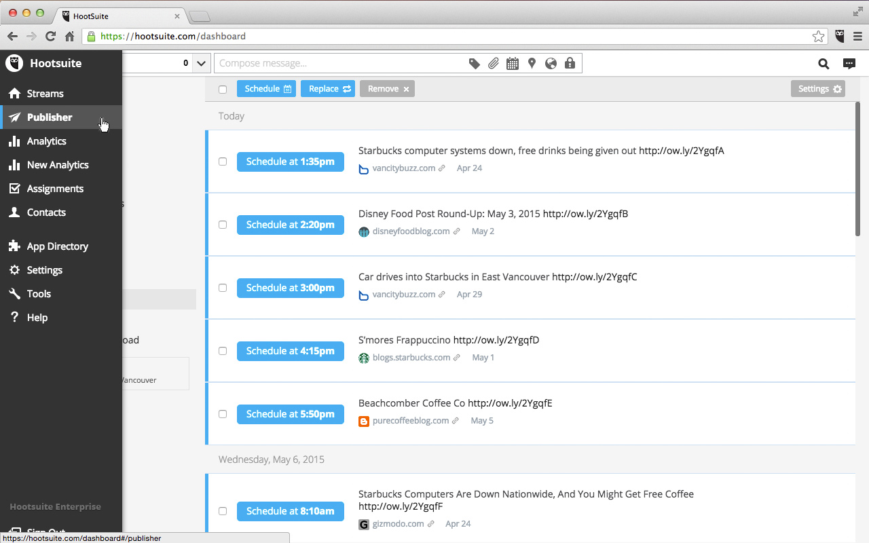Toggle the select-all checkbox in toolbar
This screenshot has height=543, width=869.
223,90
